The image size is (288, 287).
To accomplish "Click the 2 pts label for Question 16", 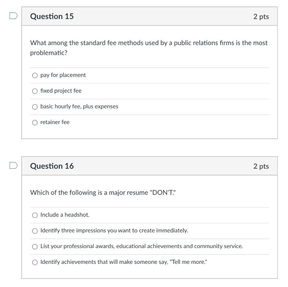I will pyautogui.click(x=261, y=166).
